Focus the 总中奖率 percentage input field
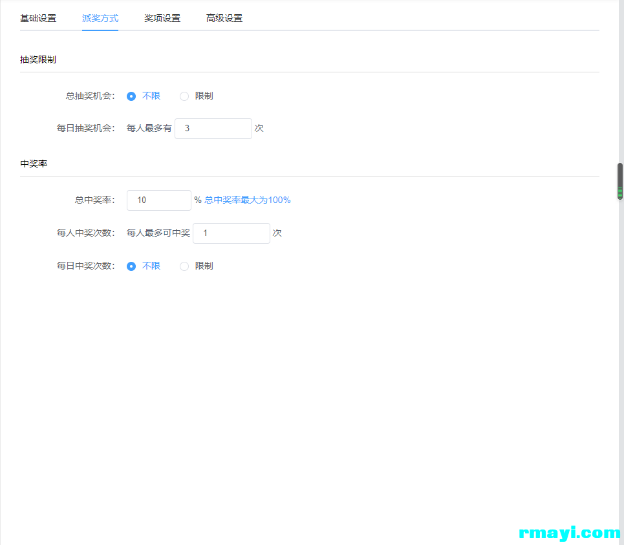624x545 pixels. pyautogui.click(x=158, y=200)
